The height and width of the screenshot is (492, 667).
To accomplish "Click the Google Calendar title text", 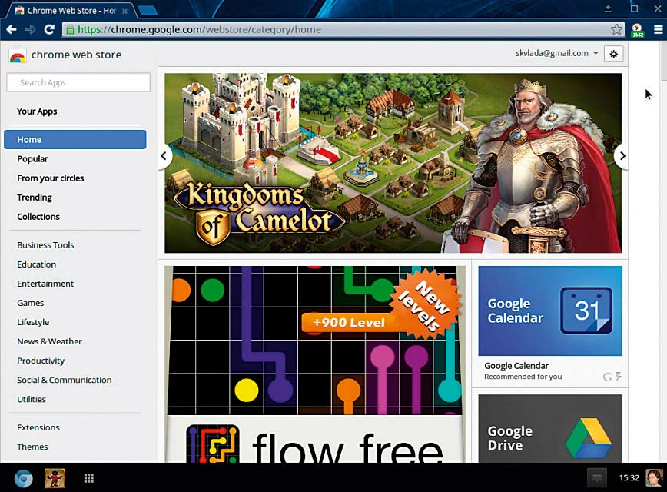I will [x=516, y=366].
